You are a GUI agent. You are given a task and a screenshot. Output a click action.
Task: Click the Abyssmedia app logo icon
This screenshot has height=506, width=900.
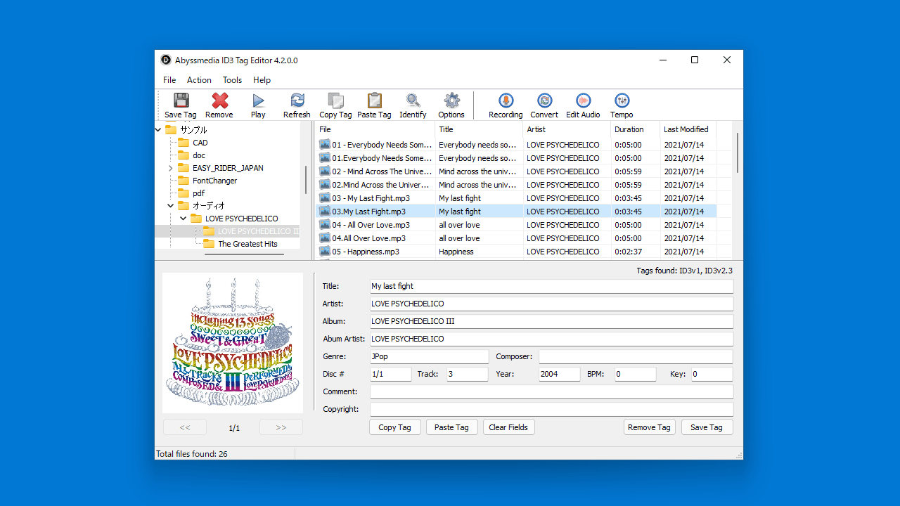[166, 60]
